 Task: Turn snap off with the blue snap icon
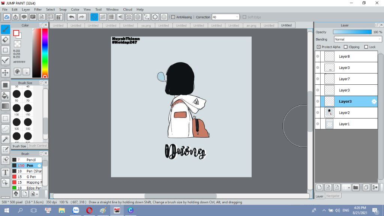(94, 17)
